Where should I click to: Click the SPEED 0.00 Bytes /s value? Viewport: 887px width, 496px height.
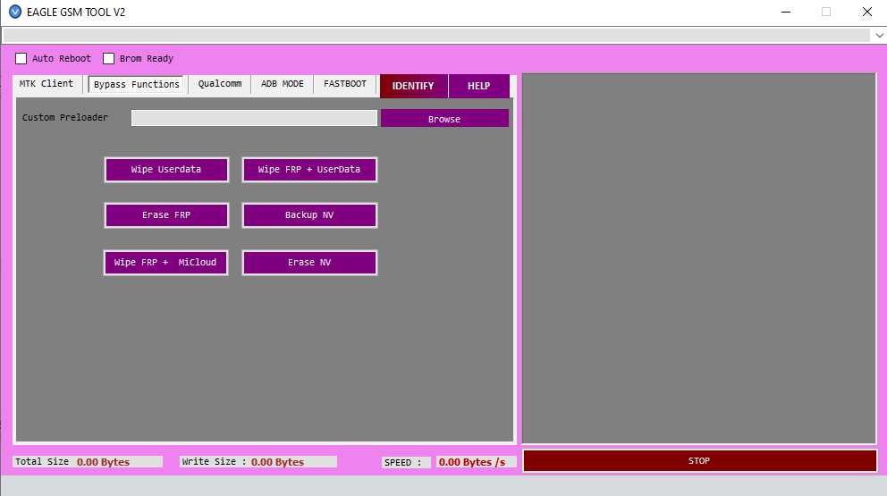click(x=472, y=462)
